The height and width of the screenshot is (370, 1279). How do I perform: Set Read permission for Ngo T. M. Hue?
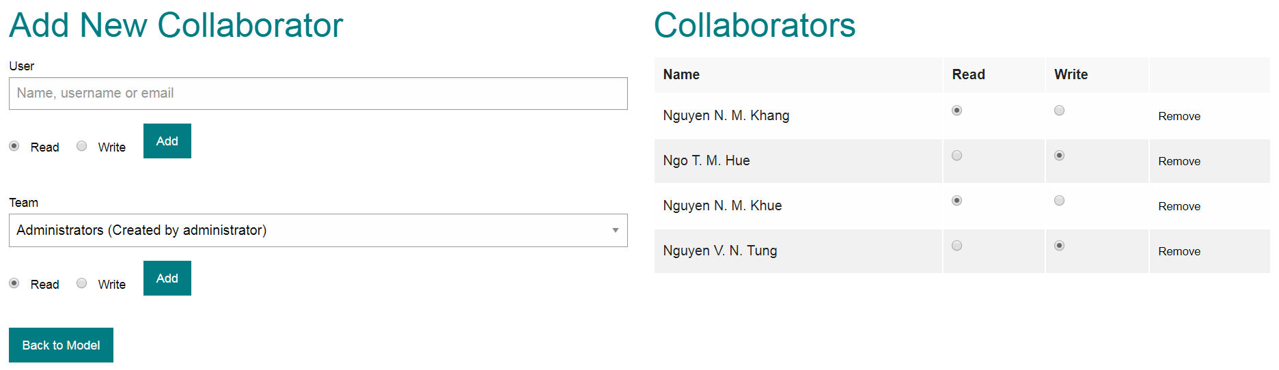pos(957,156)
